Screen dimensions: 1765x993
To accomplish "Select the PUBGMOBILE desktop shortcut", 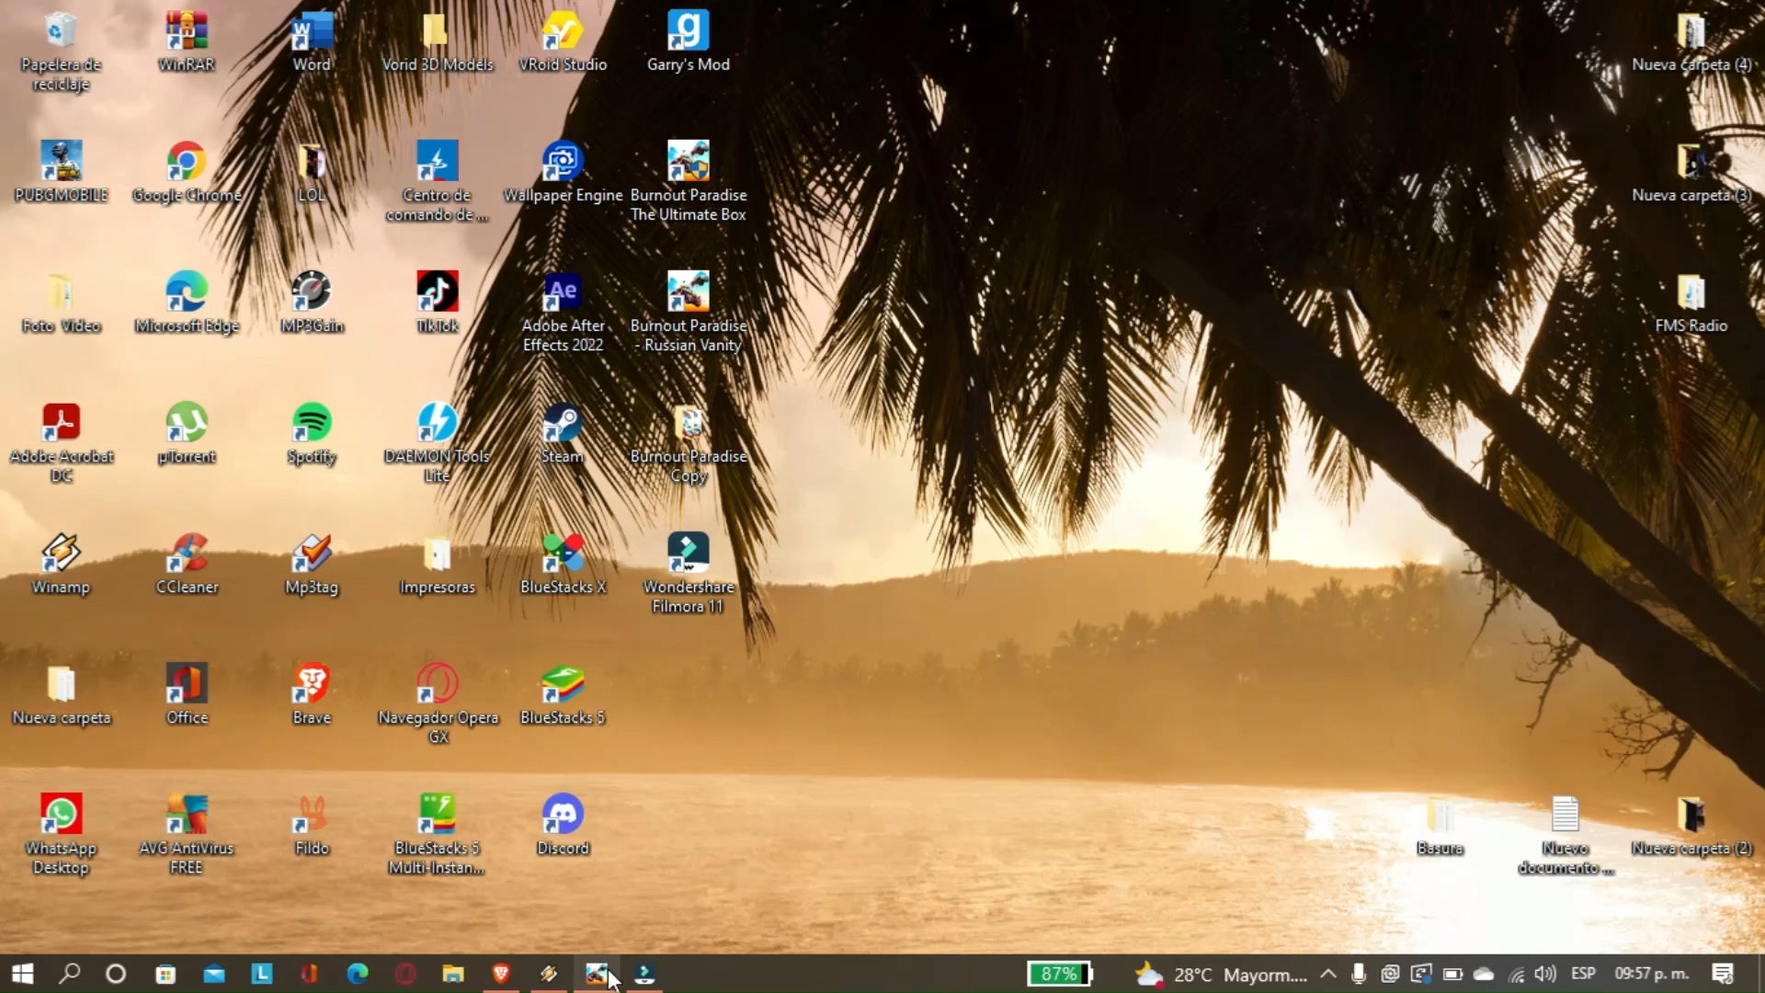I will (x=61, y=173).
